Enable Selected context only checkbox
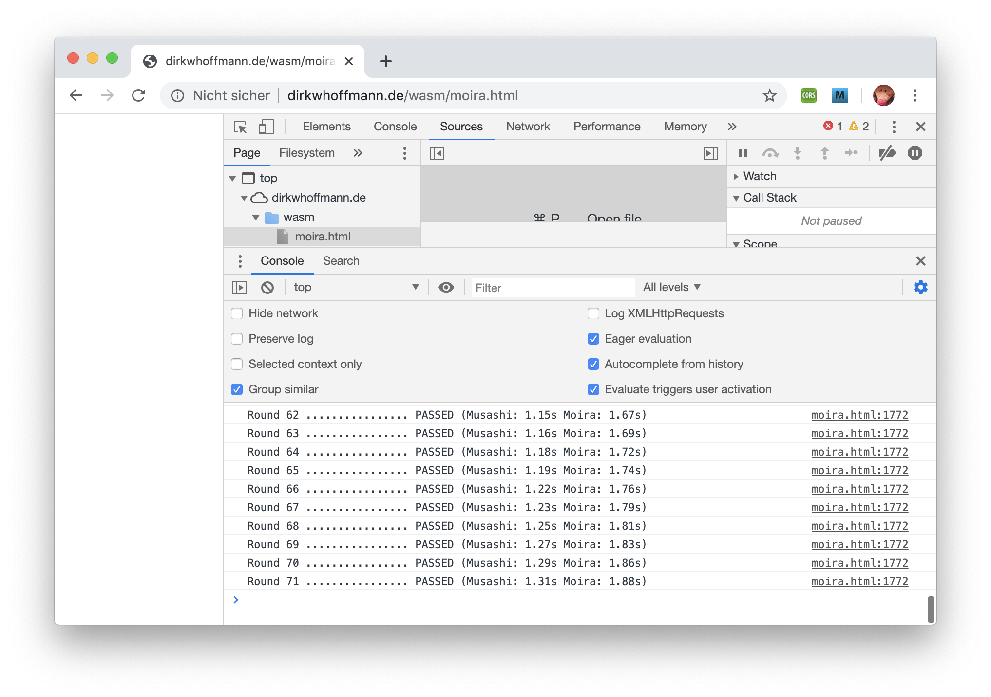Screen dimensions: 991x697 [x=237, y=364]
